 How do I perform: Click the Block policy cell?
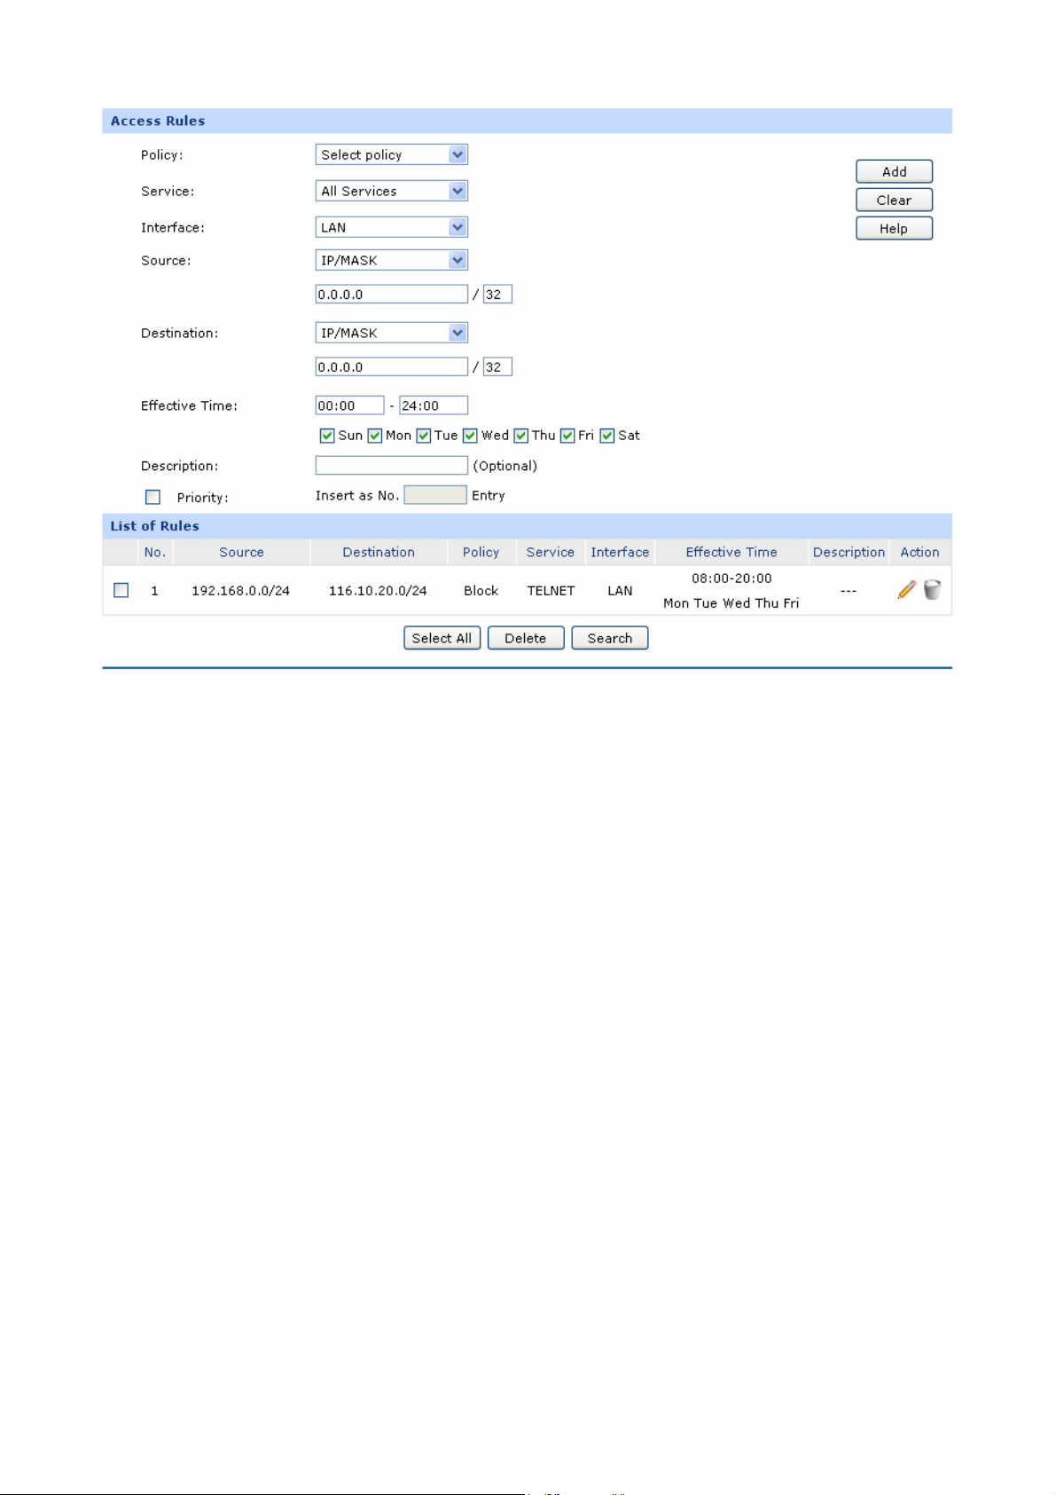tap(481, 591)
